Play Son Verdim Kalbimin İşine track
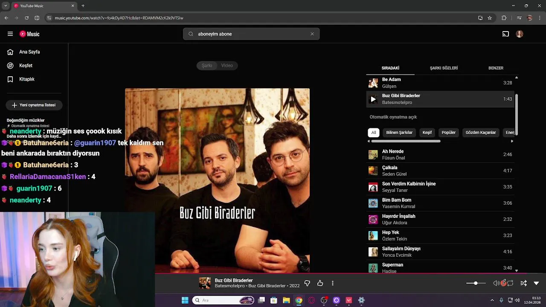Image resolution: width=546 pixels, height=307 pixels. pos(440,187)
